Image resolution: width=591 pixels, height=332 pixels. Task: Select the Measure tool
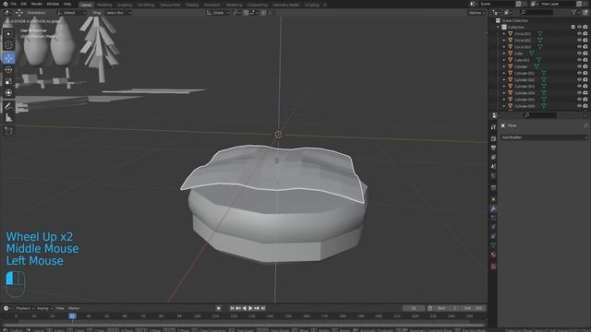[8, 118]
